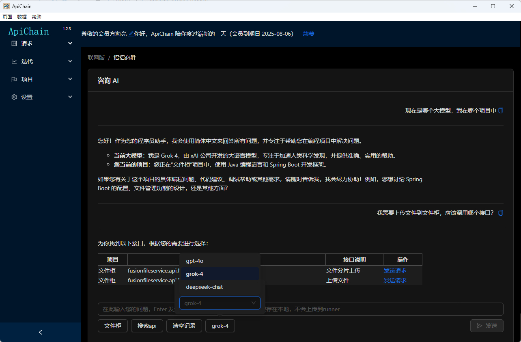Click 发送请求 for the 上传文件 interface
Viewport: 521px width, 342px height.
[395, 280]
